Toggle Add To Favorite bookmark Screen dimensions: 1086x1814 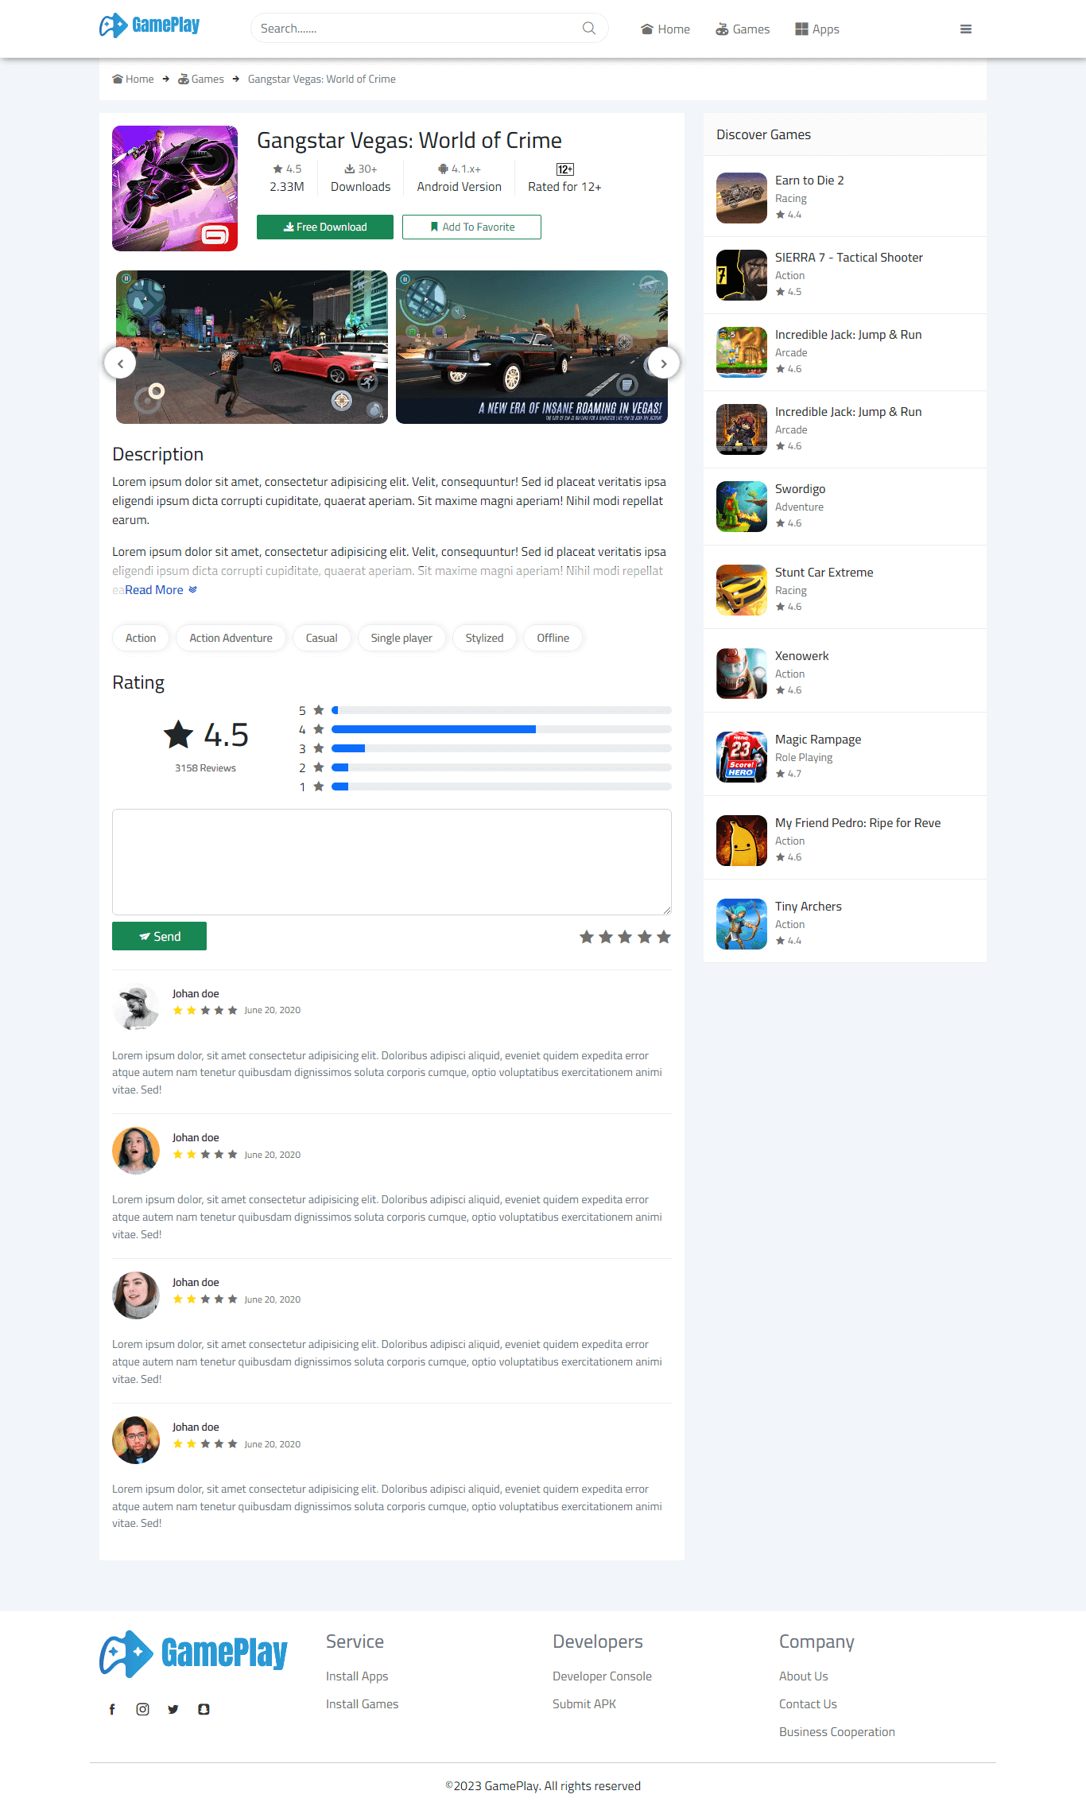click(x=471, y=227)
